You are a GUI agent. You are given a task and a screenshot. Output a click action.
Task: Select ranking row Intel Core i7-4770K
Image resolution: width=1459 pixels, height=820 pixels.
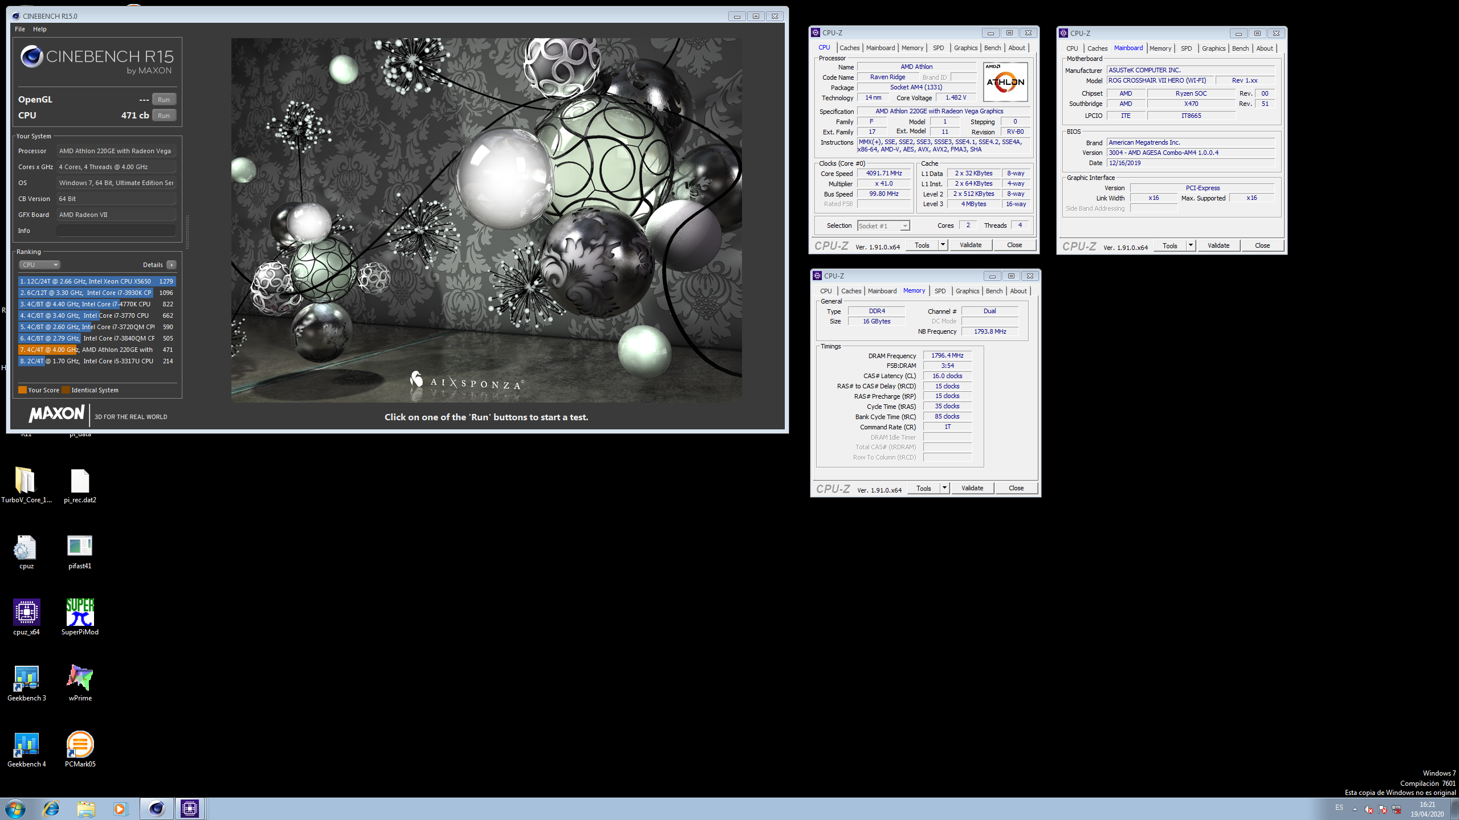(x=97, y=304)
